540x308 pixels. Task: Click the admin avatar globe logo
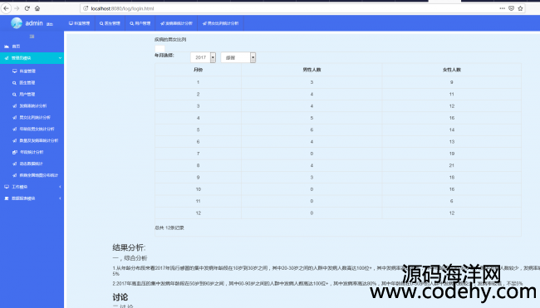16,23
